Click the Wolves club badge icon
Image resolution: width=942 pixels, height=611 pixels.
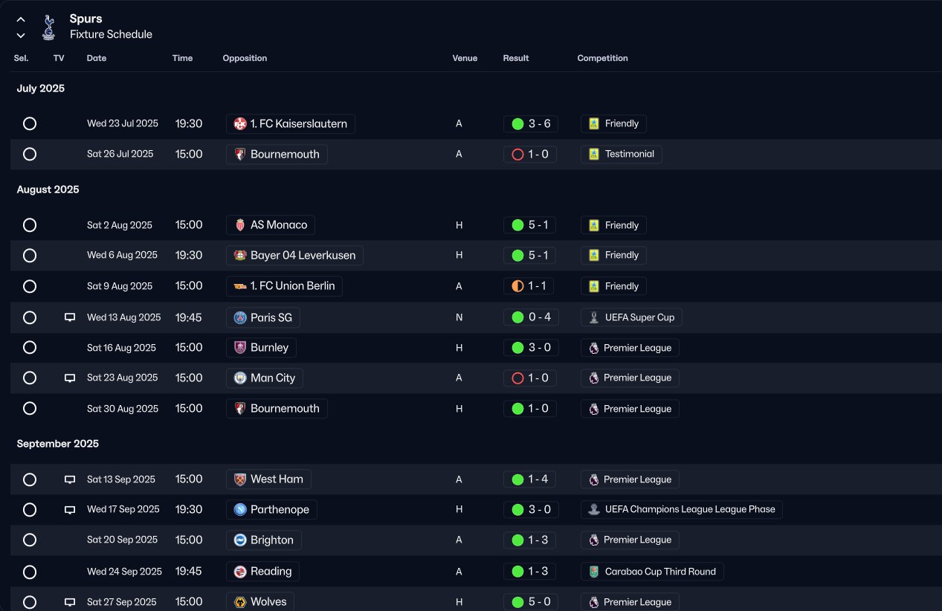click(x=240, y=602)
